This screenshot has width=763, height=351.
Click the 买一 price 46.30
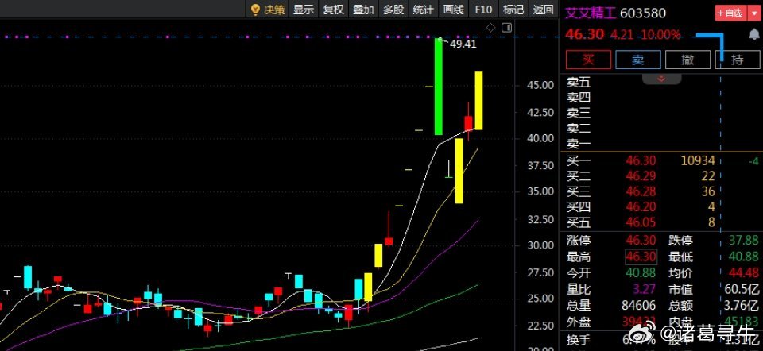coord(641,160)
